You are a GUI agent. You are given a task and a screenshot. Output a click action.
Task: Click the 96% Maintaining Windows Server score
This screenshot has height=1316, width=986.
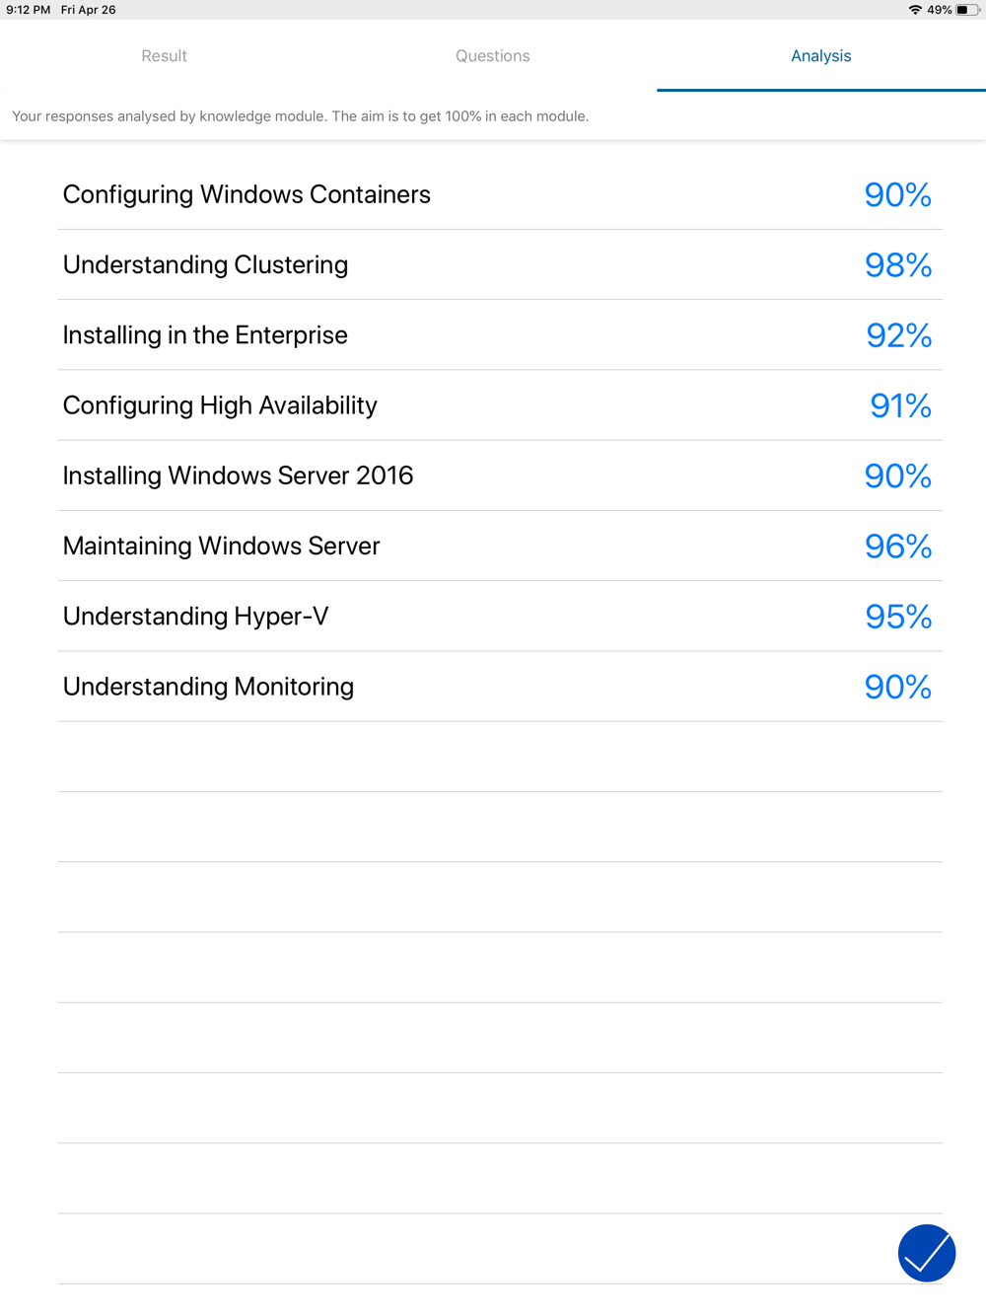coord(898,546)
